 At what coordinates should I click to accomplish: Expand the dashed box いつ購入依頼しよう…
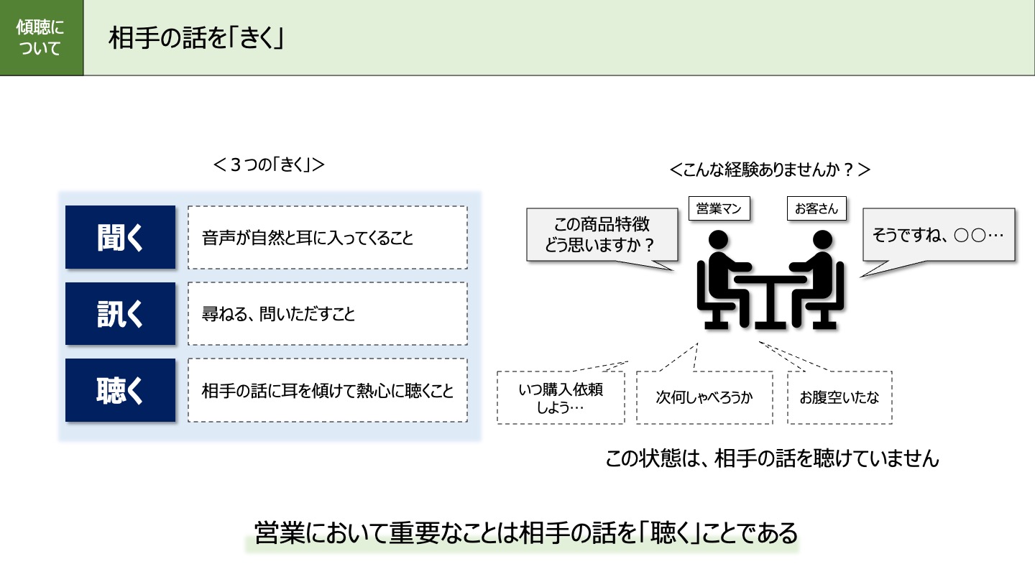point(560,397)
